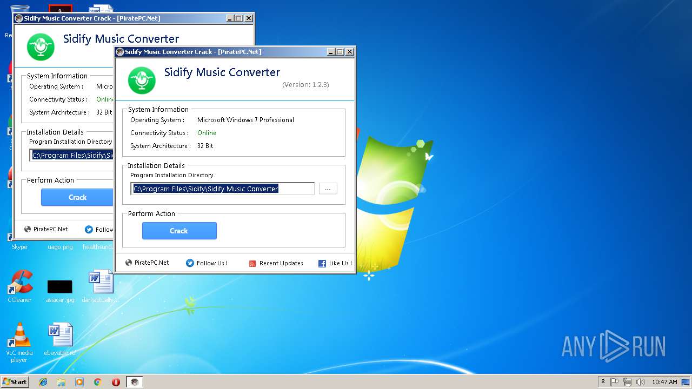Minimize the front Sidify Crack window
The height and width of the screenshot is (389, 692).
[x=331, y=52]
